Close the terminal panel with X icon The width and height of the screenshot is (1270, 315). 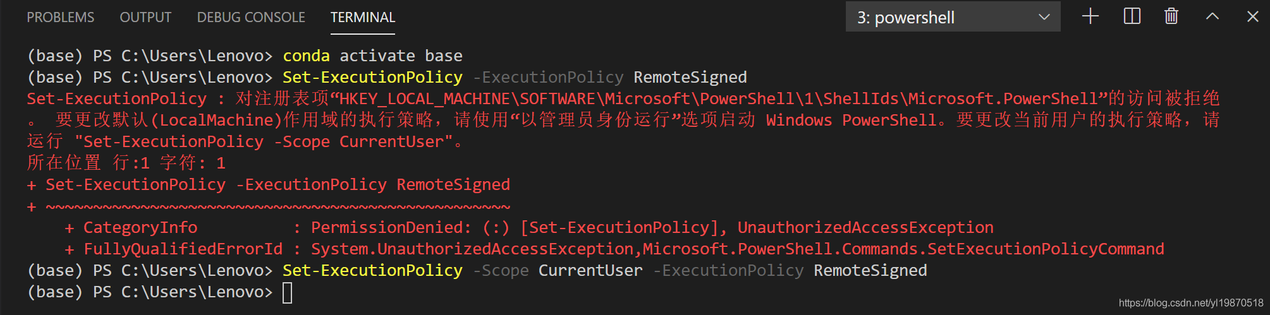[x=1253, y=16]
